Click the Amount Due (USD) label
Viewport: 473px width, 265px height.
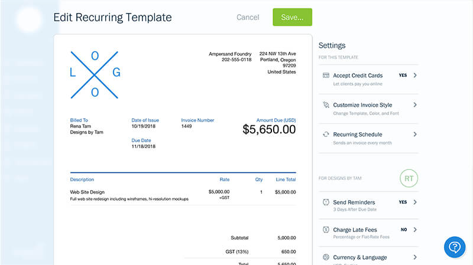276,120
